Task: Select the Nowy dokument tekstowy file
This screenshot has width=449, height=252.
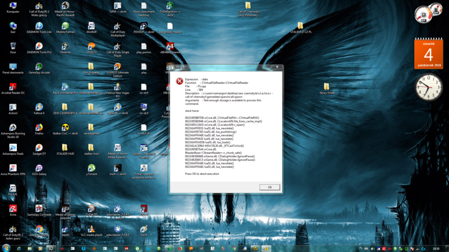Action: click(x=144, y=9)
